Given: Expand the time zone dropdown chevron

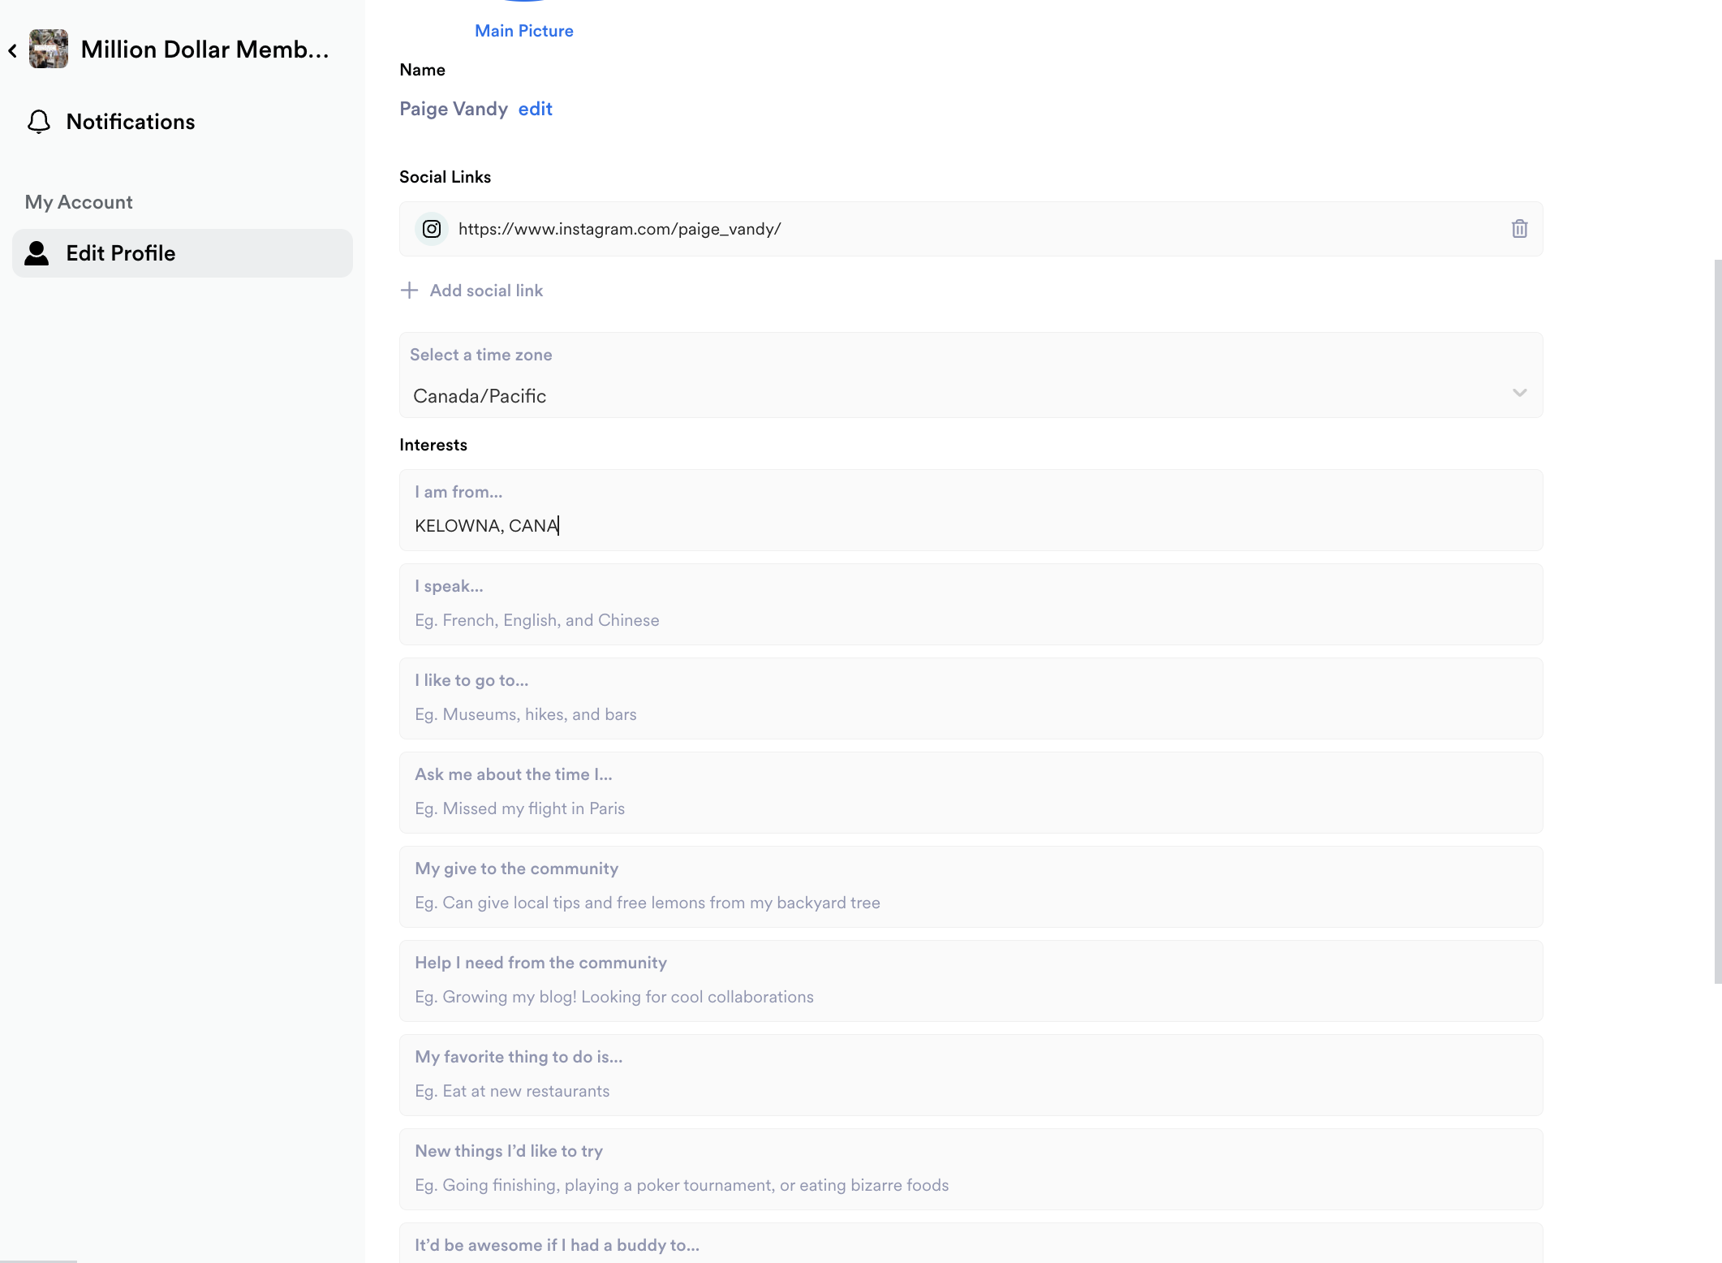Looking at the screenshot, I should 1519,393.
